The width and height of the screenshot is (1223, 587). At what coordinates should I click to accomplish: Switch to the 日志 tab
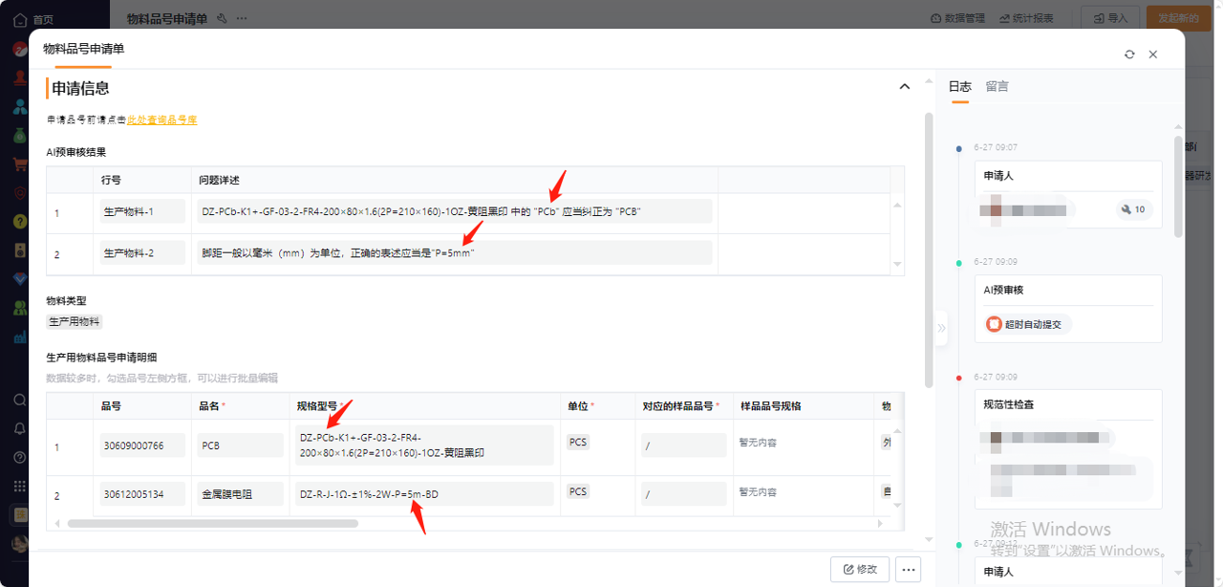959,86
